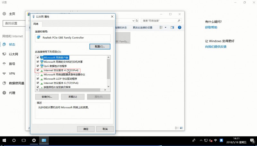Toggle the preview pane icon
The height and width of the screenshot is (146, 257).
point(172,28)
